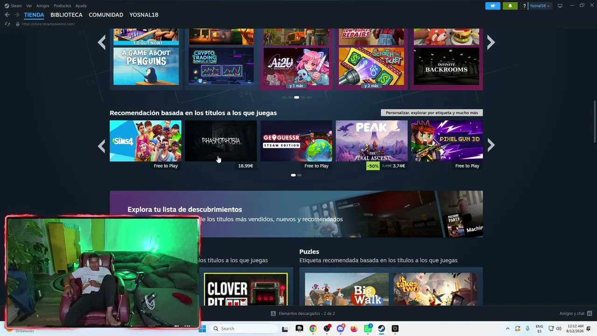Open WhatsApp from the taskbar
Viewport: 597px width, 336px height.
pyautogui.click(x=368, y=329)
